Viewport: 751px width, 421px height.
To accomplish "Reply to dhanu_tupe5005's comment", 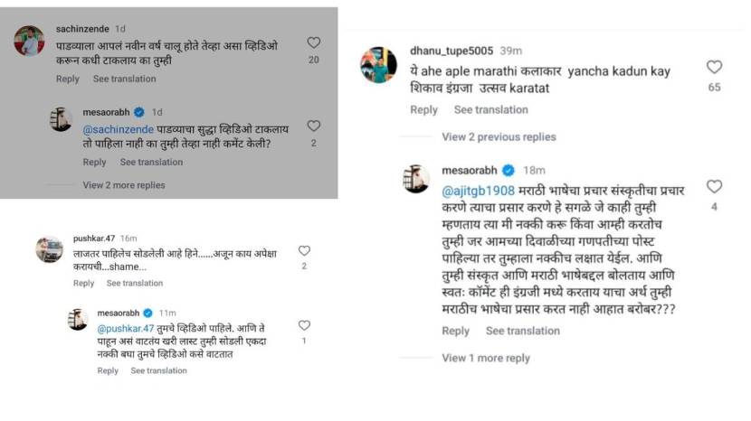I will click(423, 110).
